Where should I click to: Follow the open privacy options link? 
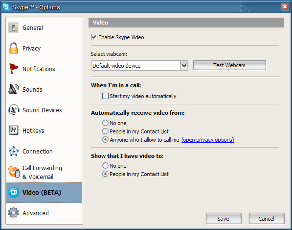[x=208, y=140]
